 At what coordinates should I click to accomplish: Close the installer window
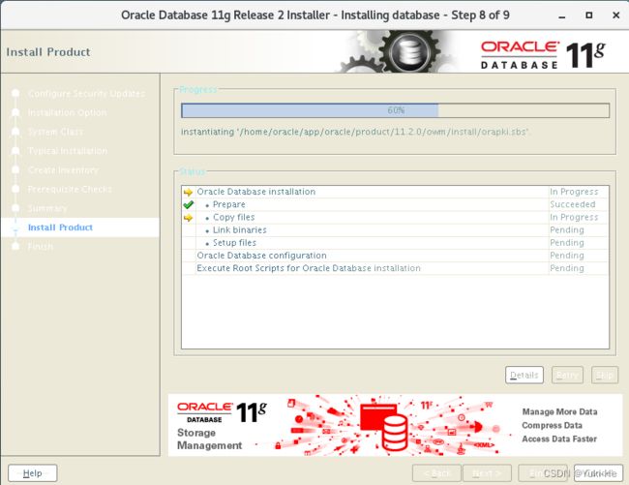point(616,15)
